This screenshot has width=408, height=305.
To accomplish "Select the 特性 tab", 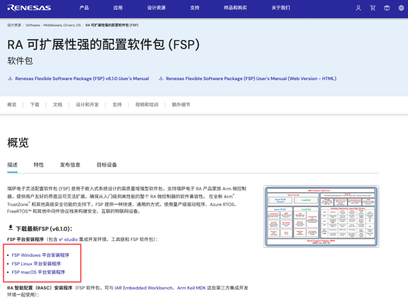I will pyautogui.click(x=39, y=165).
